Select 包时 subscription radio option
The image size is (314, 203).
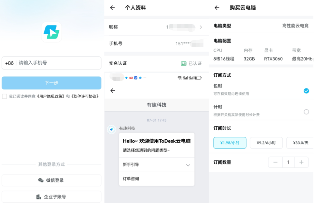[x=306, y=91]
